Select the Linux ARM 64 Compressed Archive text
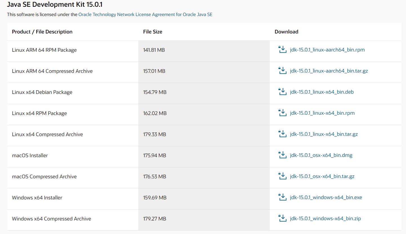 point(52,71)
